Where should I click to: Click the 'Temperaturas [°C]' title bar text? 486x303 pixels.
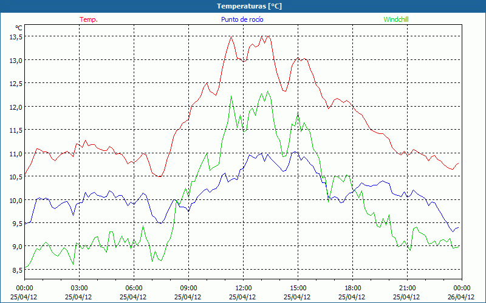coord(249,6)
